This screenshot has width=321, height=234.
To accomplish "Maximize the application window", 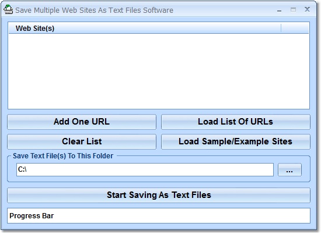I will 293,9.
